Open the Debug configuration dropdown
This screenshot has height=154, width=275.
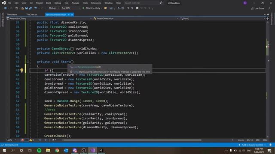pyautogui.click(x=54, y=8)
